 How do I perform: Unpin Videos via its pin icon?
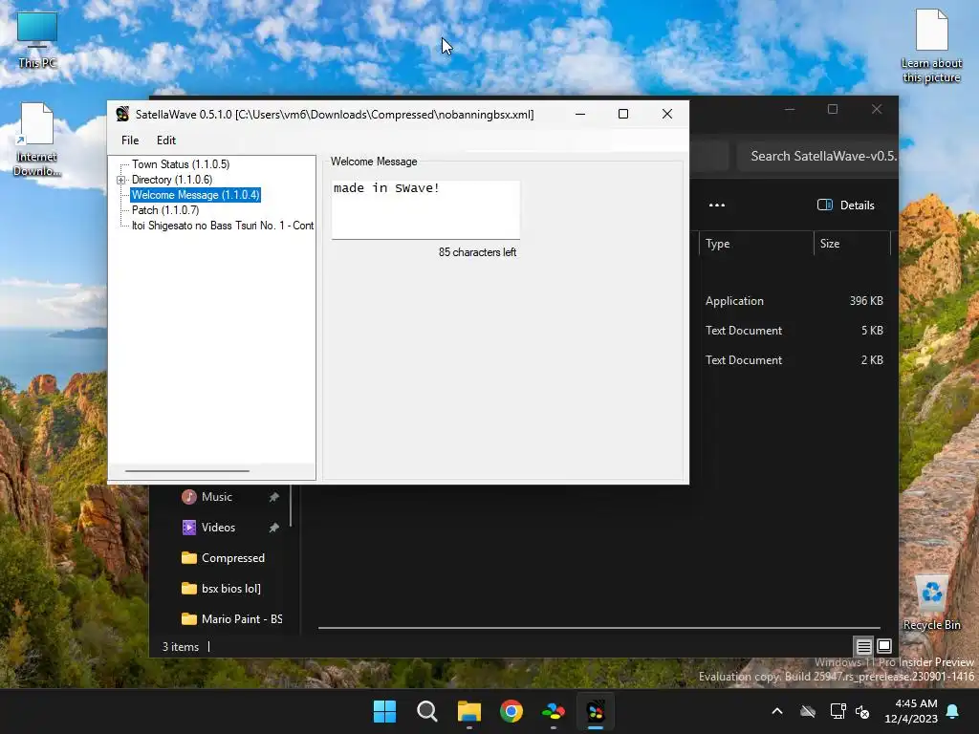pos(273,528)
